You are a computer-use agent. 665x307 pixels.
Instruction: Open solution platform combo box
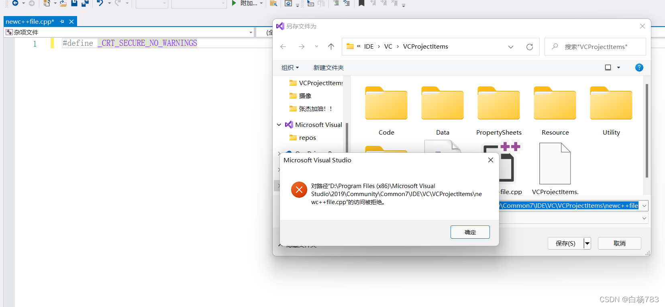tap(199, 4)
